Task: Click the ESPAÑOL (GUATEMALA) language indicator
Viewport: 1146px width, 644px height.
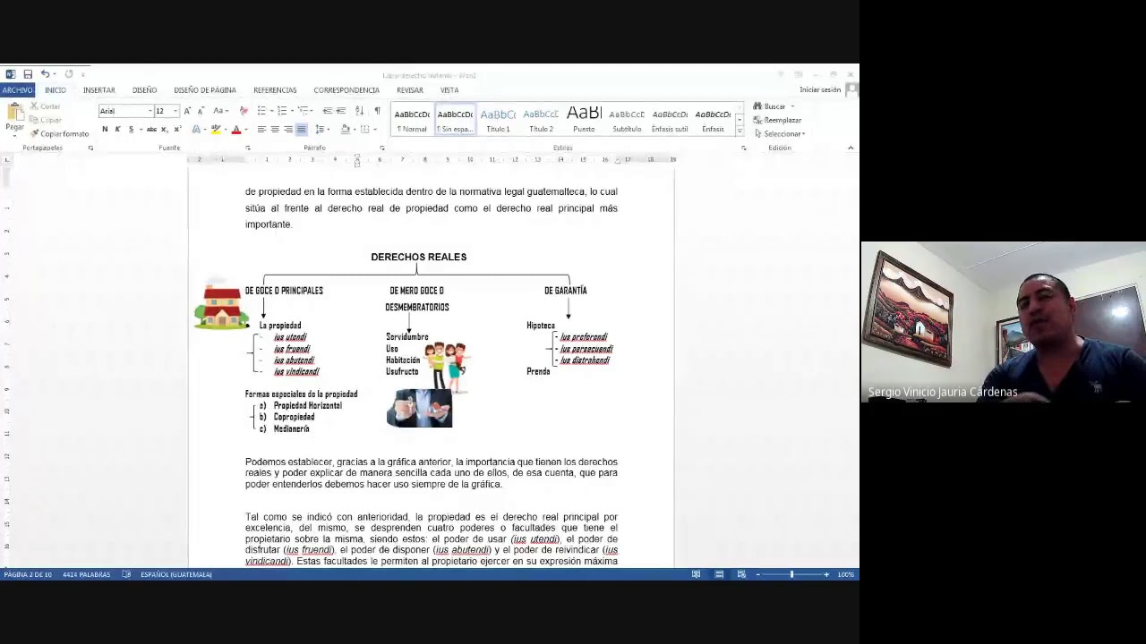Action: pyautogui.click(x=176, y=574)
